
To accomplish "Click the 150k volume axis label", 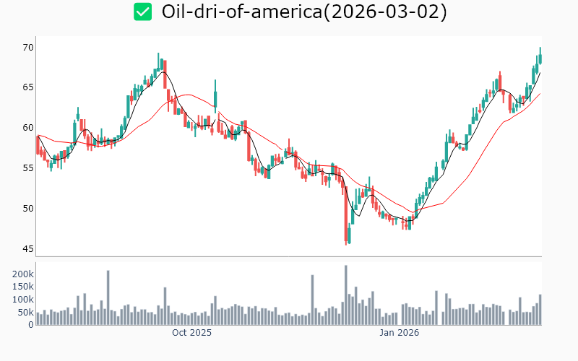I will click(22, 287).
